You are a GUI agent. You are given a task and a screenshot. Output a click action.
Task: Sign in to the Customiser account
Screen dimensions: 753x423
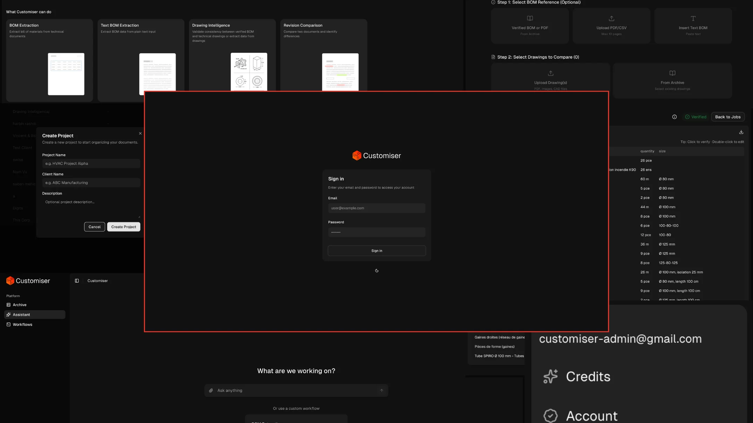coord(376,250)
